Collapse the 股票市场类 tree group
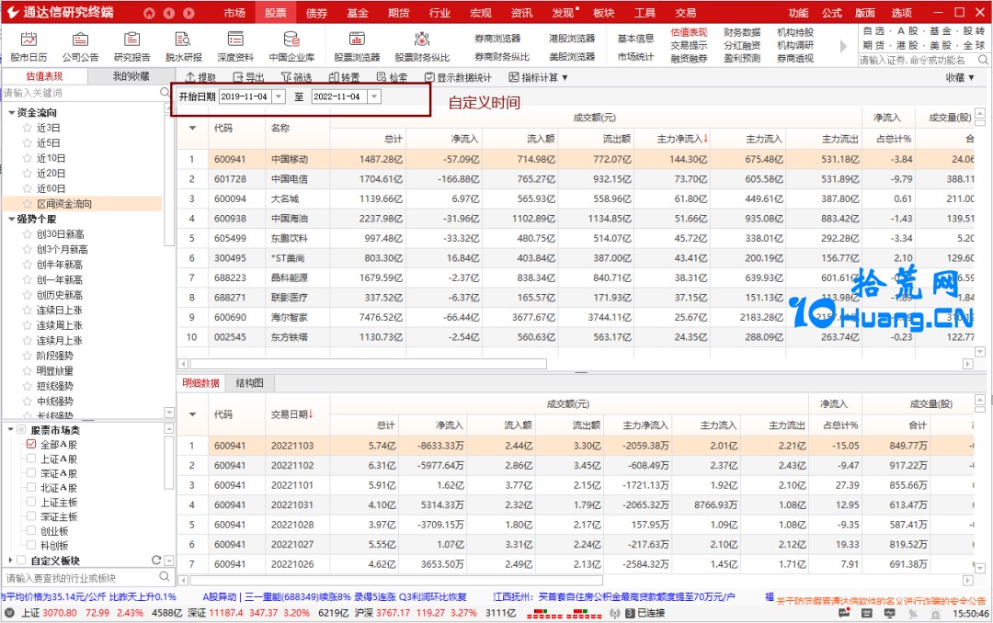 coord(11,429)
